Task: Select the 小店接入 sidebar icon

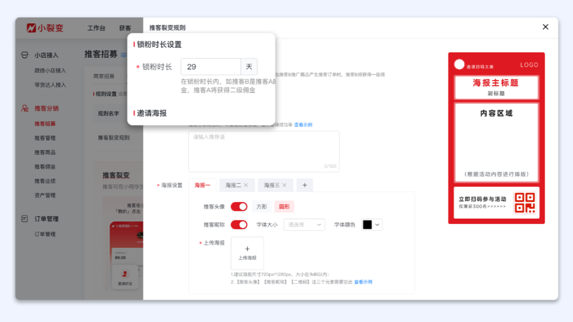Action: 24,55
